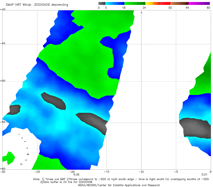The width and height of the screenshot is (213, 187).
Task: Click the longitude label '-10'
Action: (x=141, y=172)
